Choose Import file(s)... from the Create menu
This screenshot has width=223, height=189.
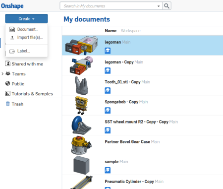(x=30, y=37)
